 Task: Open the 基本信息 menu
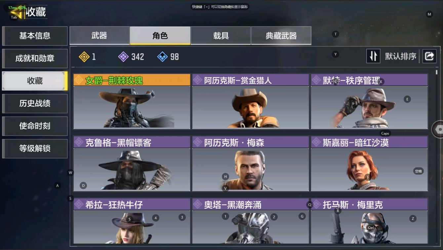point(35,36)
